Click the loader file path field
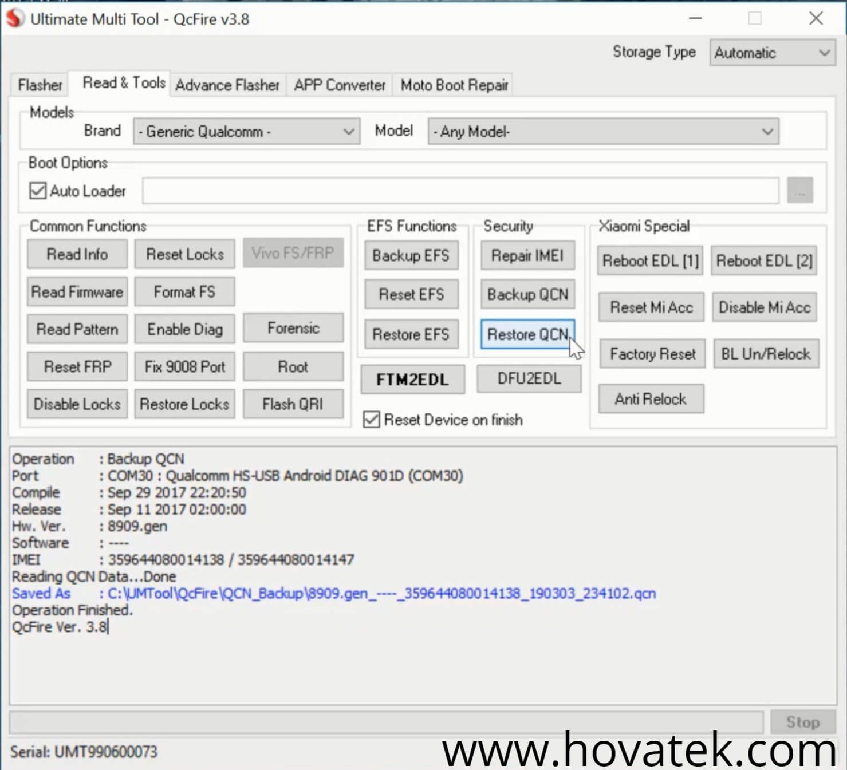Image resolution: width=847 pixels, height=770 pixels. (x=460, y=191)
